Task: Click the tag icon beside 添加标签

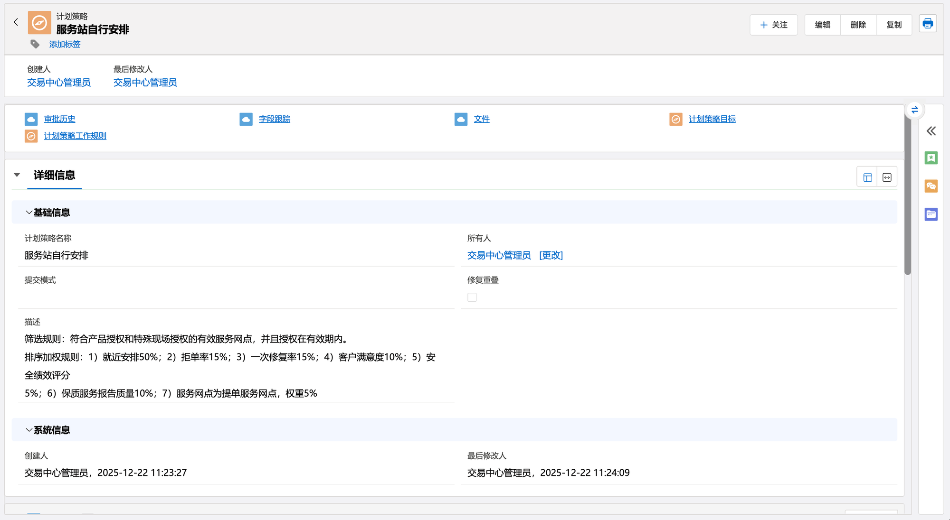Action: tap(35, 44)
